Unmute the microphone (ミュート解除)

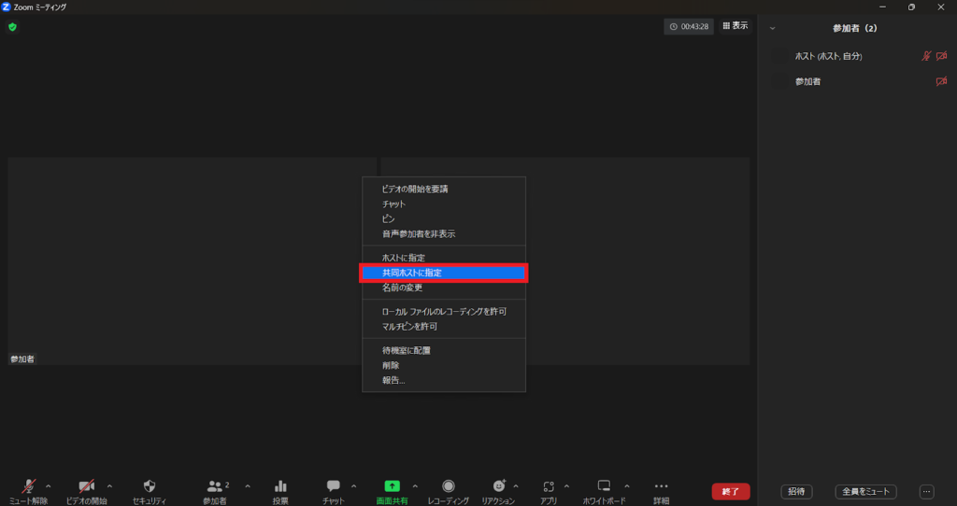pos(29,486)
